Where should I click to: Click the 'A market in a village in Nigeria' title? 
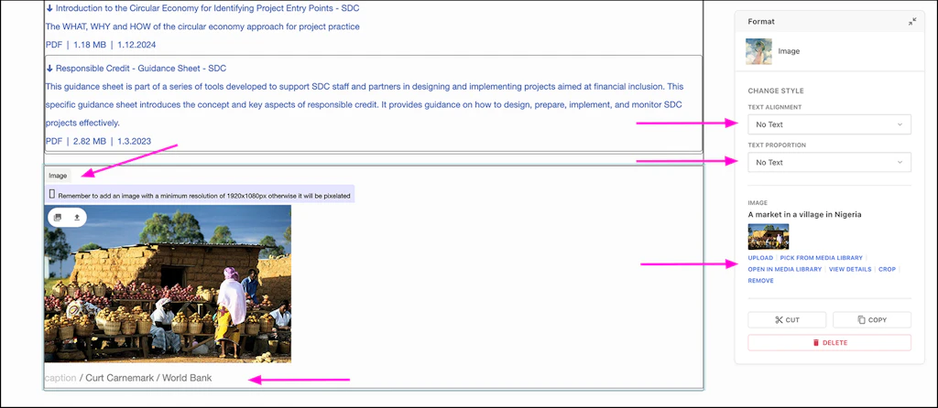pyautogui.click(x=804, y=214)
